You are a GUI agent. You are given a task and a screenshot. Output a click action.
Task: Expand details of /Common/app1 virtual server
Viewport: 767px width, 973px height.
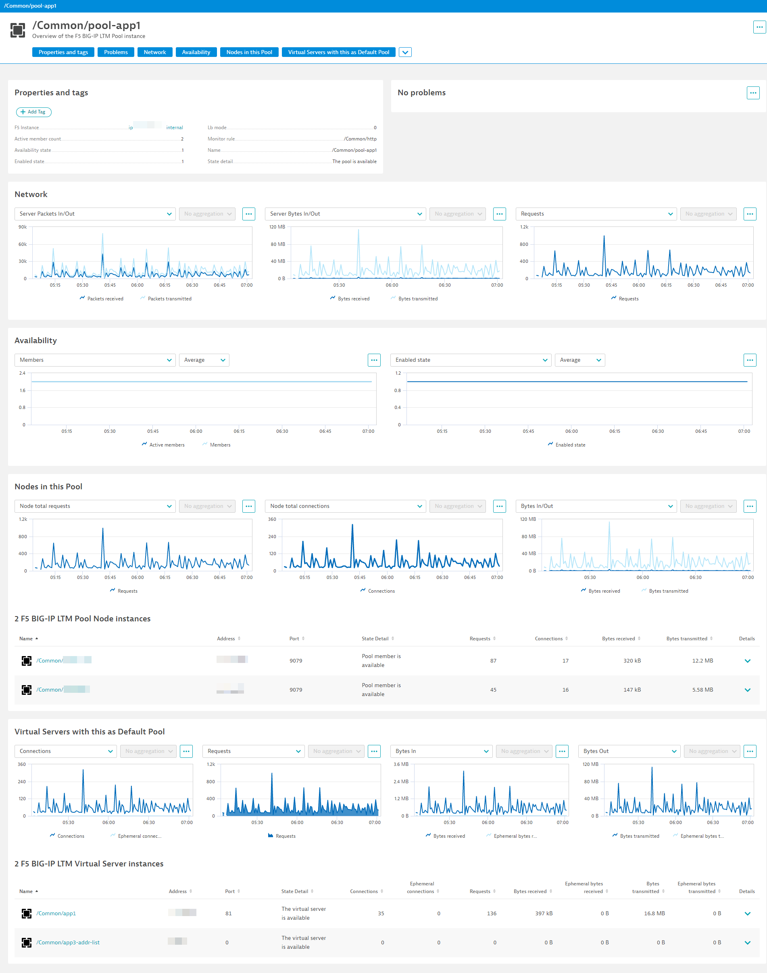point(747,914)
